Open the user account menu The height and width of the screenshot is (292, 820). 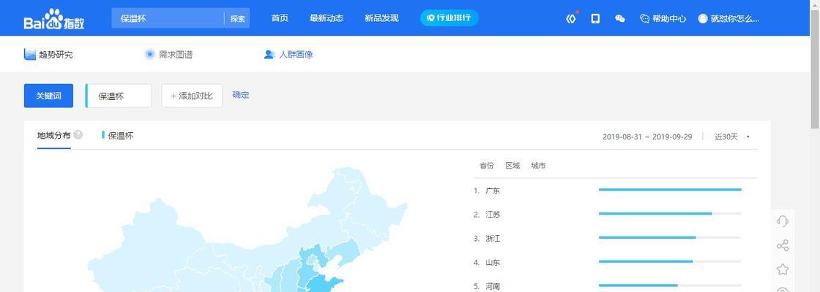pyautogui.click(x=728, y=18)
